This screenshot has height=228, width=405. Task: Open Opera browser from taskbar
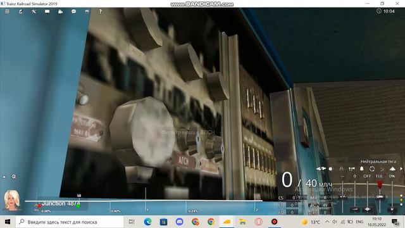pyautogui.click(x=259, y=222)
